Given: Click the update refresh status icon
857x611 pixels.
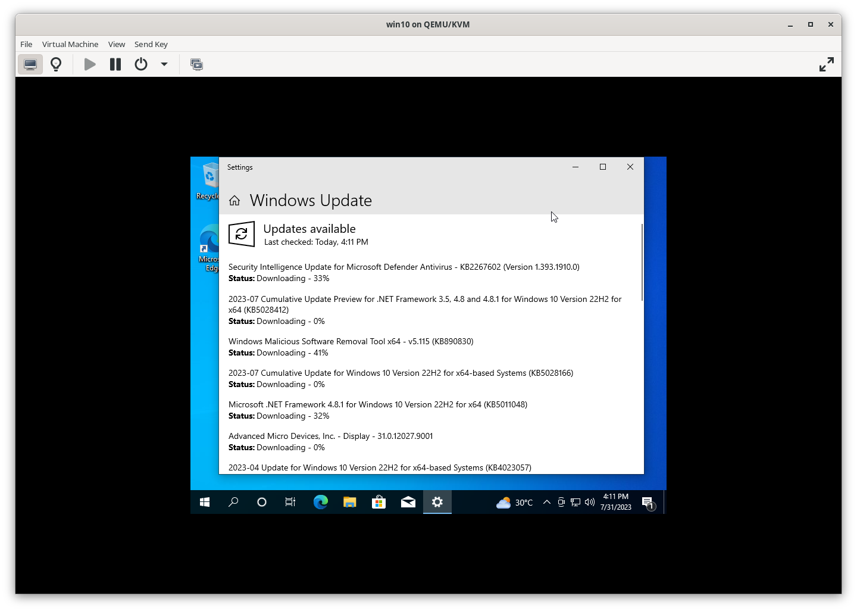Looking at the screenshot, I should point(242,234).
